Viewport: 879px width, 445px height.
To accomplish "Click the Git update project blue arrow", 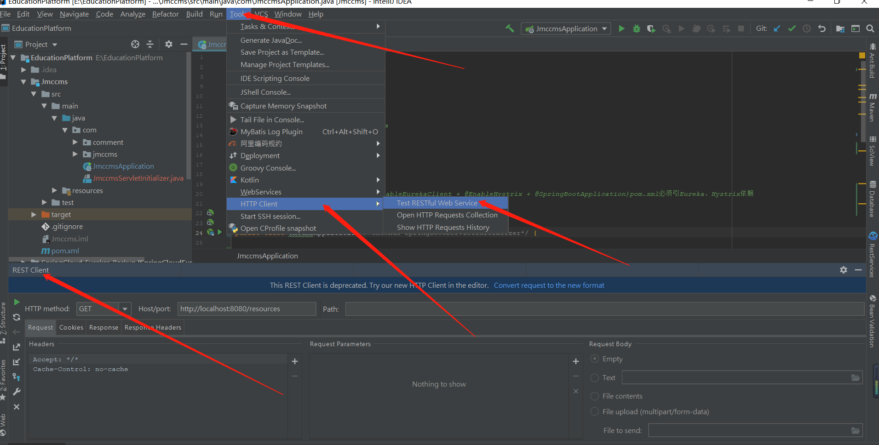I will pos(777,29).
